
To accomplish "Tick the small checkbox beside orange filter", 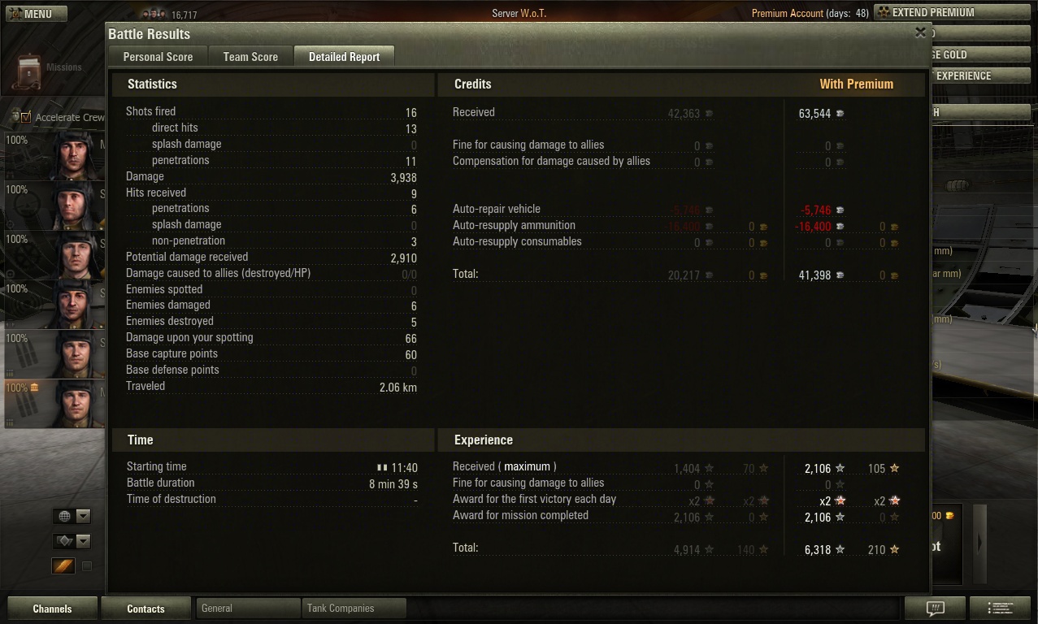I will coord(87,566).
